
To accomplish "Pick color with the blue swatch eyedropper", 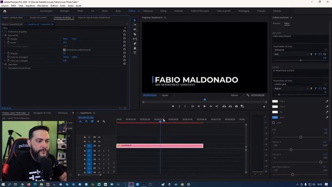I will [x=327, y=117].
